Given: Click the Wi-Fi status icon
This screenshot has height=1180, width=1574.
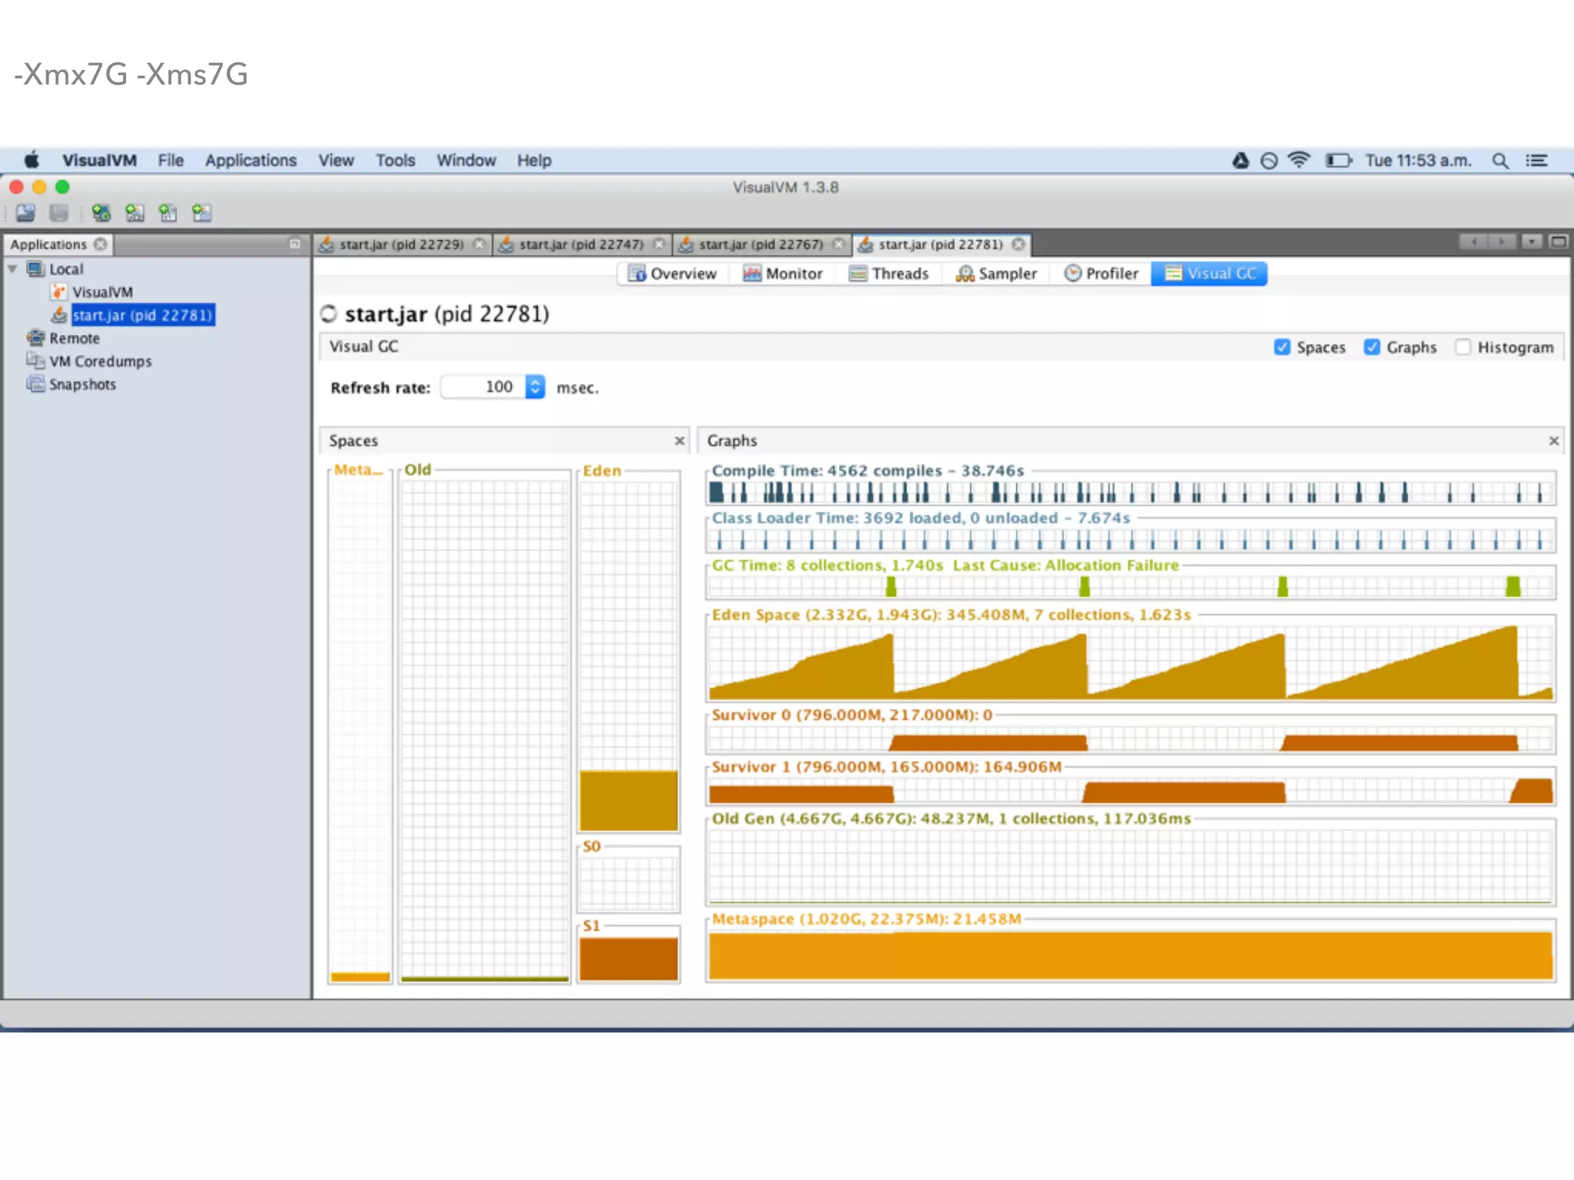Looking at the screenshot, I should 1299,160.
